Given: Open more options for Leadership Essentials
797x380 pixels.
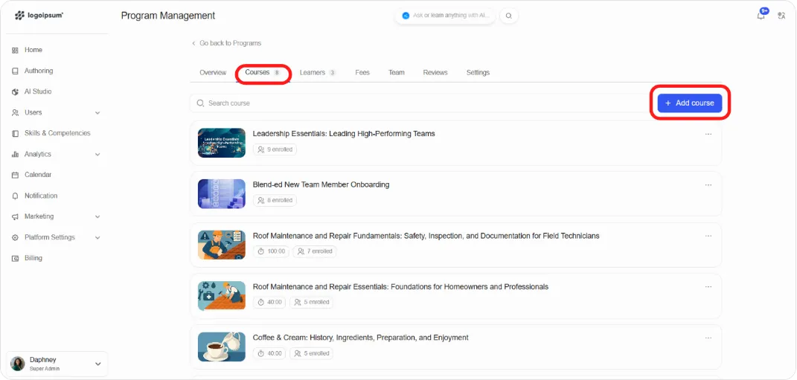Looking at the screenshot, I should 708,134.
